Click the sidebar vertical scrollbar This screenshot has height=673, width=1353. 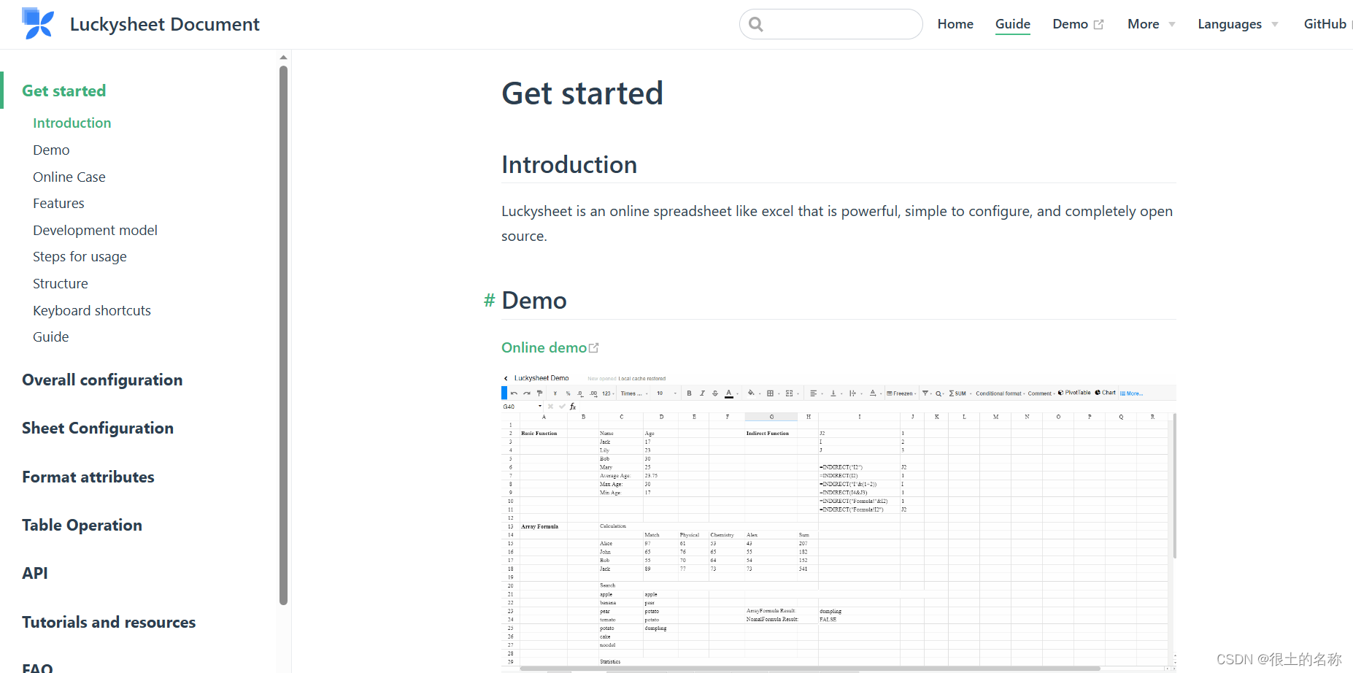tap(284, 335)
